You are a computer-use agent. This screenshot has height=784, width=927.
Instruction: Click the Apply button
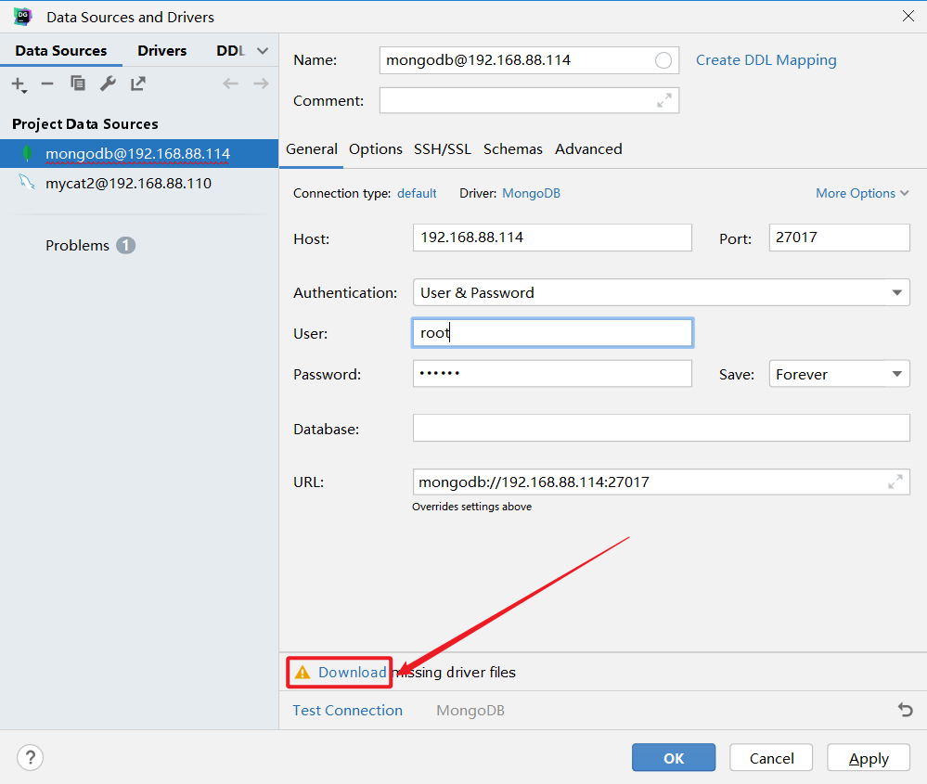pyautogui.click(x=869, y=757)
